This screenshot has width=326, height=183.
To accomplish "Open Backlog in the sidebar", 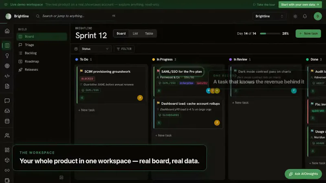I will (42, 53).
